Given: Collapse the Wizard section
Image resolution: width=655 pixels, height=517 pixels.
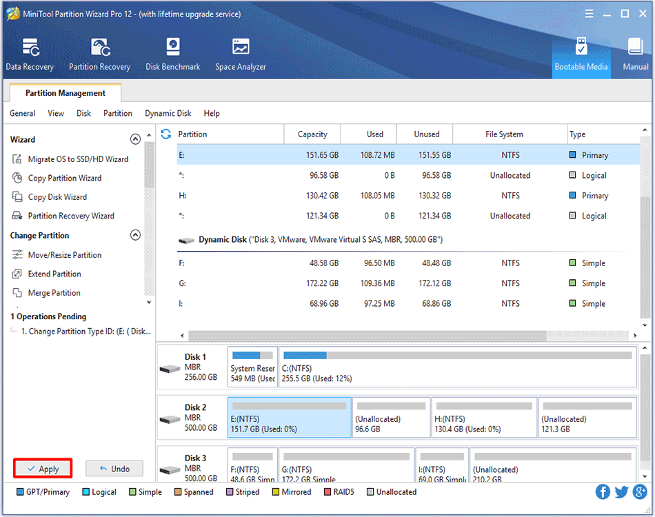Looking at the screenshot, I should 135,139.
